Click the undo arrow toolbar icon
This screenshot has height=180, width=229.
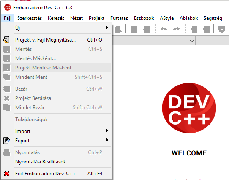click(x=164, y=29)
